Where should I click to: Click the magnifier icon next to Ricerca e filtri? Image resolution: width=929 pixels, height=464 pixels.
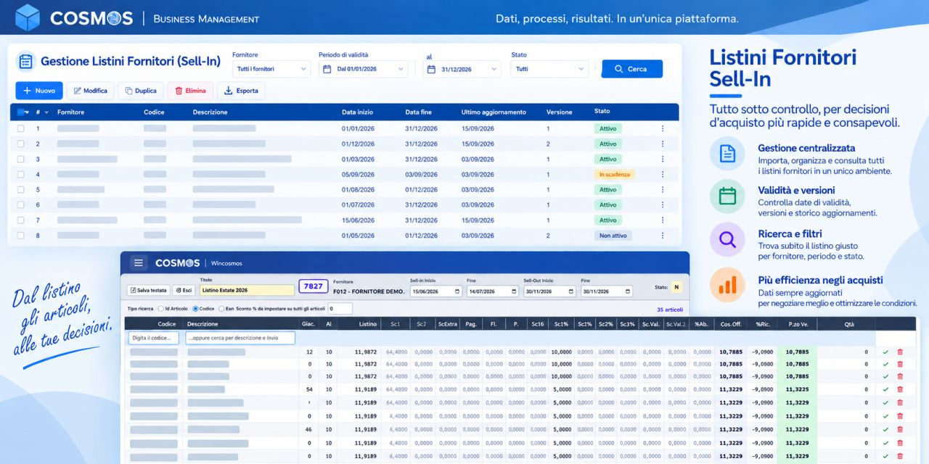[x=727, y=239]
